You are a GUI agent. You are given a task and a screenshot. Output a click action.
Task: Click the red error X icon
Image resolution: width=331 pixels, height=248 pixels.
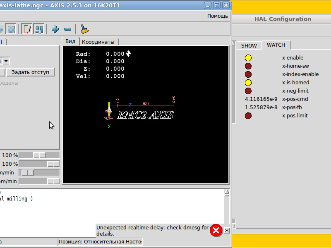point(216,230)
